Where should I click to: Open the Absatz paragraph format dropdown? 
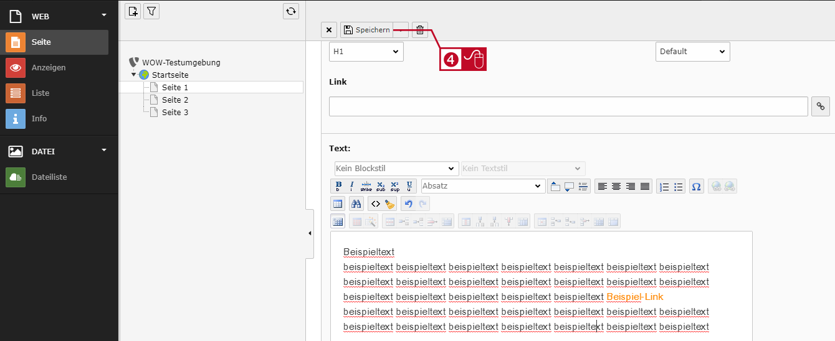[483, 186]
